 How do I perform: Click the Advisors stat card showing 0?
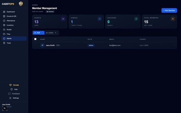123,21
